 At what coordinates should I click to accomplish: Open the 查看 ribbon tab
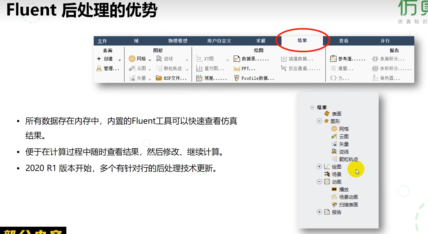344,41
